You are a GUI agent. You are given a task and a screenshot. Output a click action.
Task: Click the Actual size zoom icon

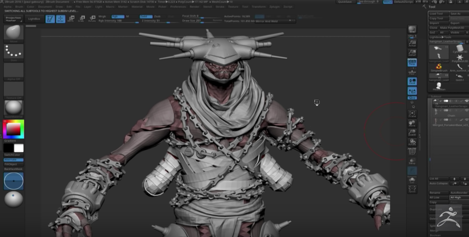tap(412, 44)
